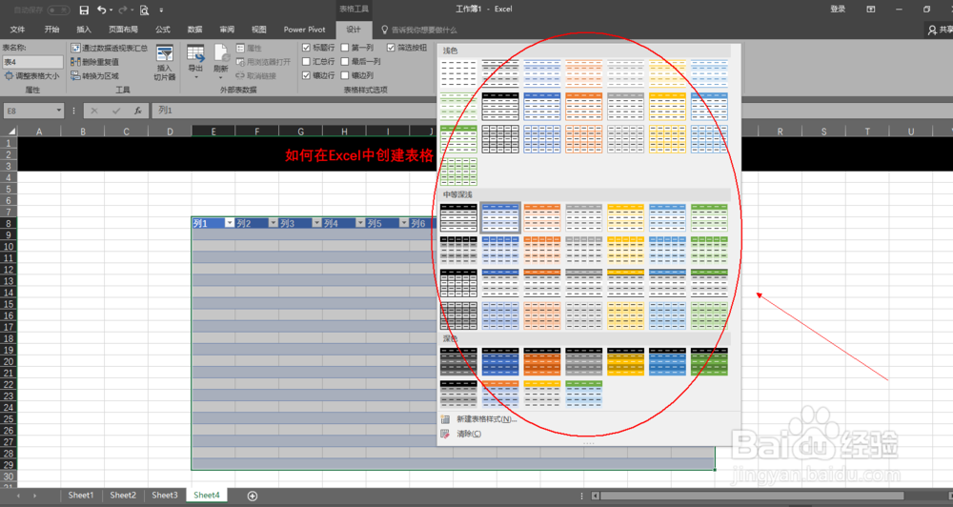Switch to the 开始 Home tab

point(51,30)
